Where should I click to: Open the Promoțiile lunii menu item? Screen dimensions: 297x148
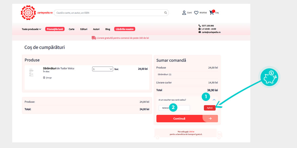(55, 29)
